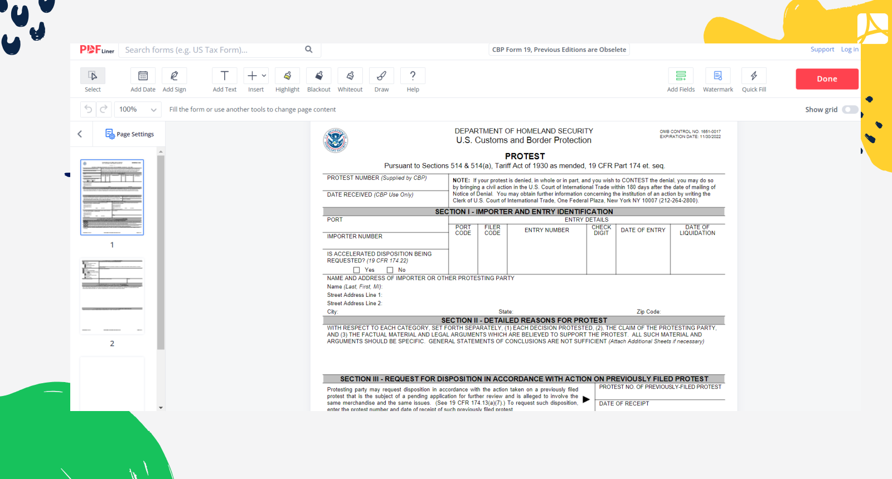Click the document title field
The width and height of the screenshot is (892, 479).
[559, 50]
